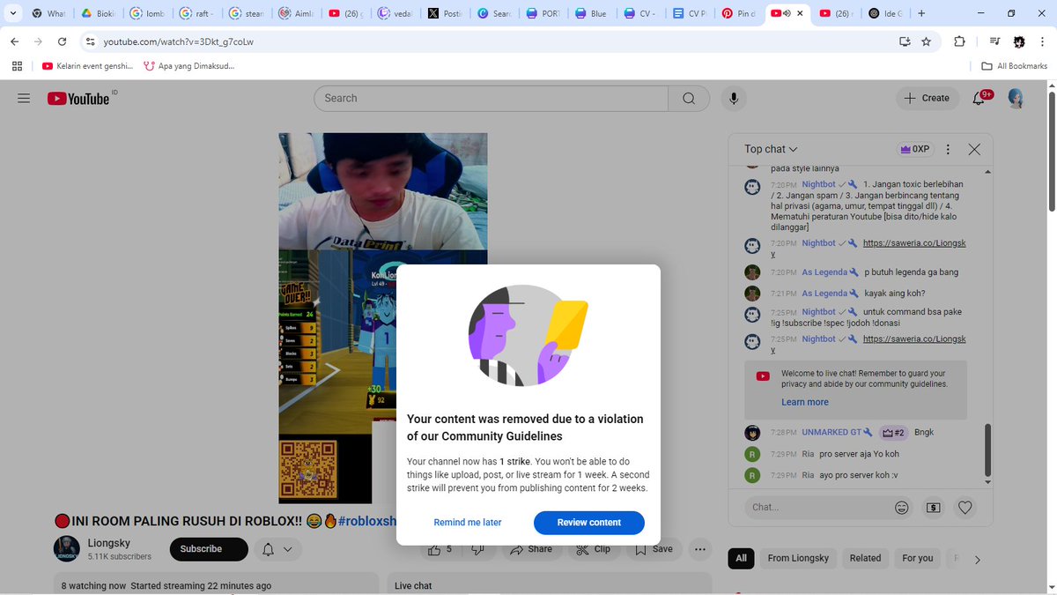Create a clip of the stream
Viewport: 1057px width, 595px height.
(593, 549)
